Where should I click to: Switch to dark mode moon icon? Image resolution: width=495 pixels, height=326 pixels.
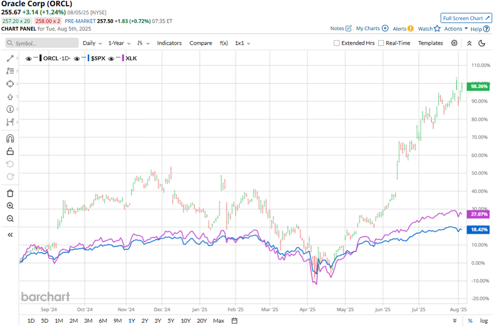click(x=482, y=43)
